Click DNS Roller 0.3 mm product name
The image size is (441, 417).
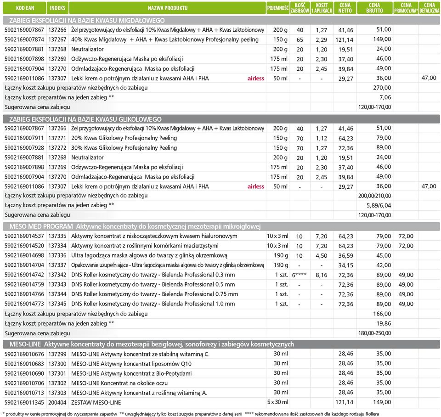[x=153, y=275]
